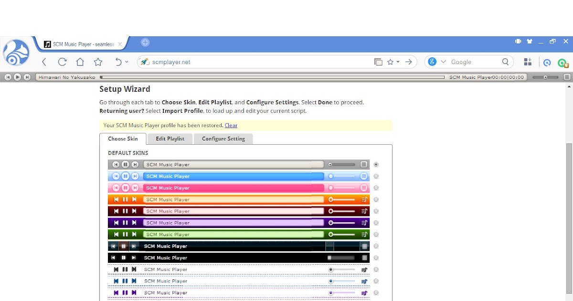Click the green download extension icon
This screenshot has width=573, height=301.
coord(562,63)
